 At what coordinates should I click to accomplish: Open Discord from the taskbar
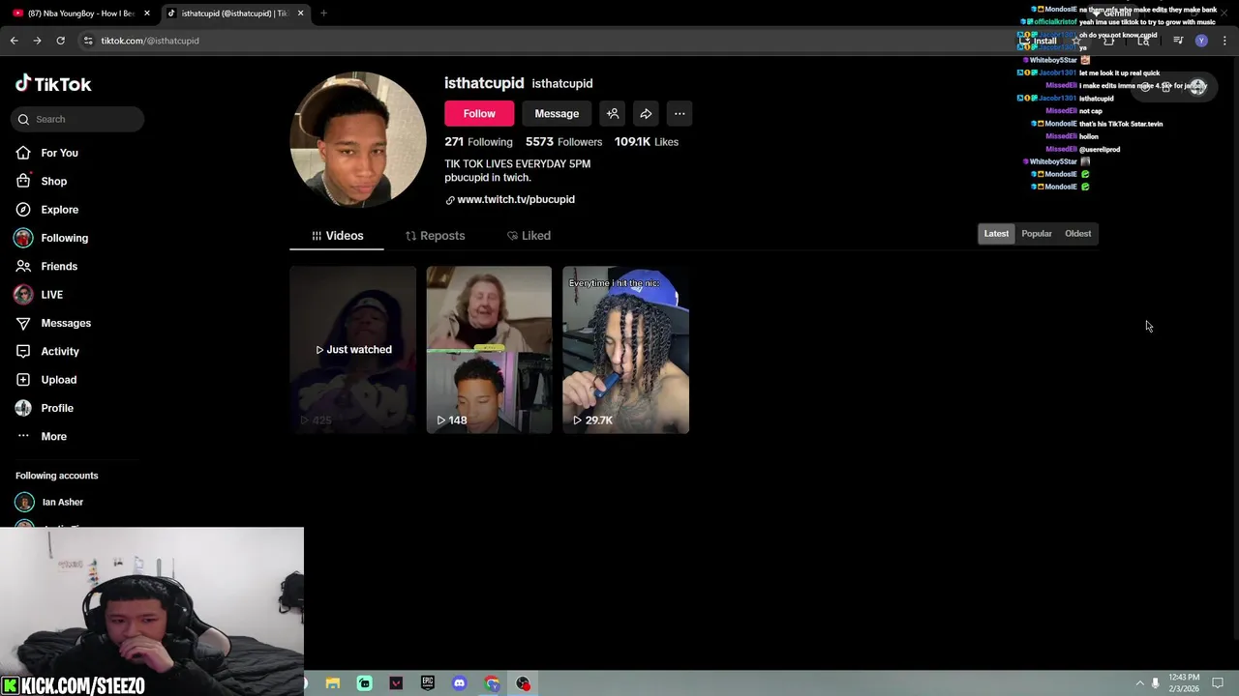click(x=459, y=683)
